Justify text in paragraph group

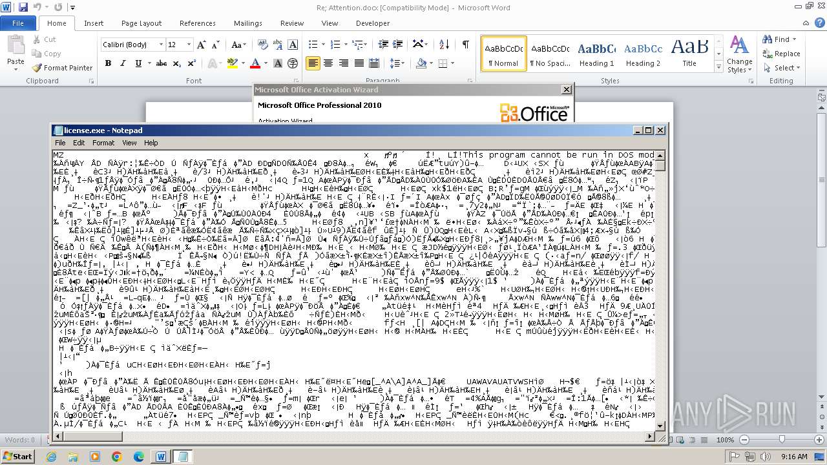pyautogui.click(x=359, y=63)
